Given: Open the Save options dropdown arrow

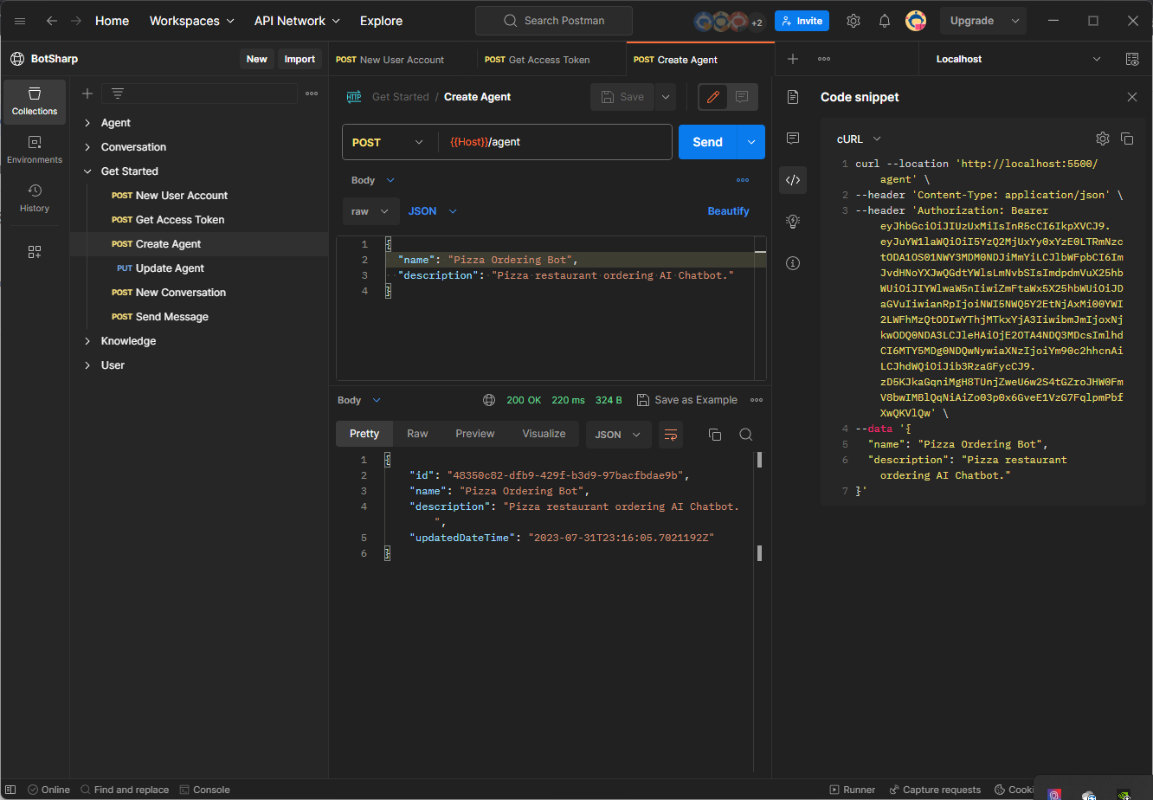Looking at the screenshot, I should click(666, 97).
